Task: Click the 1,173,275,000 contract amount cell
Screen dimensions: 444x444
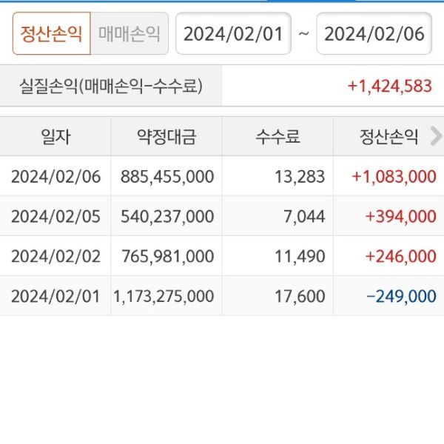Action: (x=164, y=296)
